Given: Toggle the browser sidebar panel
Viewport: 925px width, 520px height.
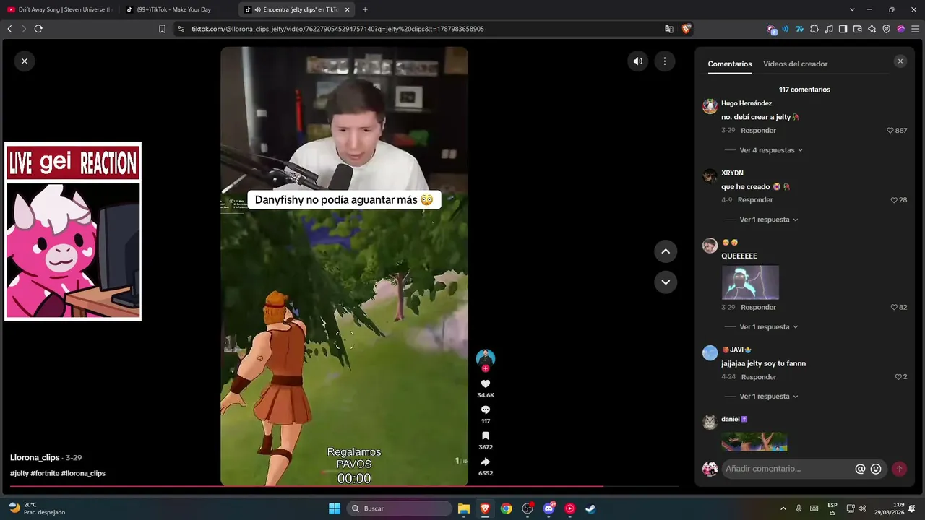Looking at the screenshot, I should click(x=843, y=29).
